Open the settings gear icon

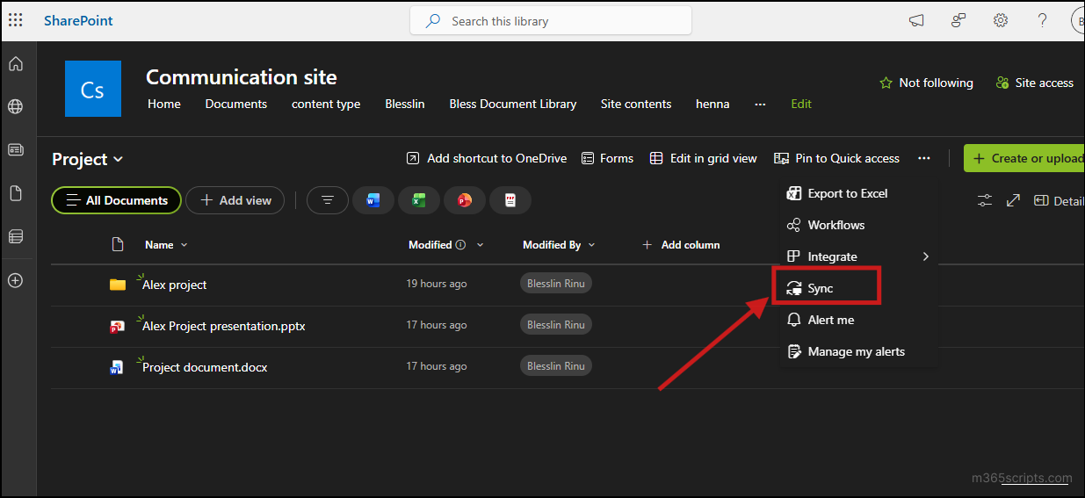pos(1001,20)
